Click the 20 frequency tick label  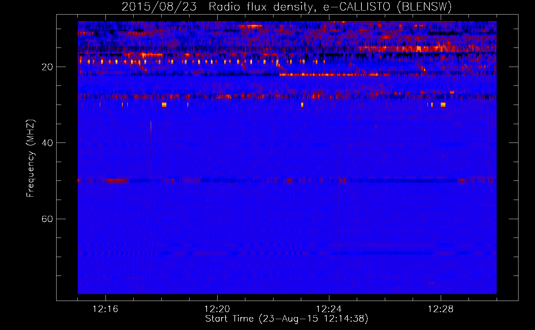(x=47, y=67)
